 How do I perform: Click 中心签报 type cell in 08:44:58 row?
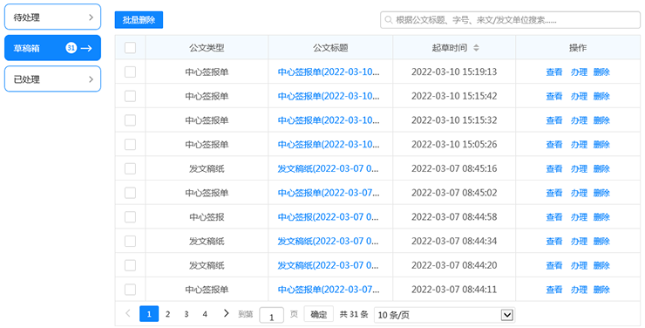click(x=207, y=217)
